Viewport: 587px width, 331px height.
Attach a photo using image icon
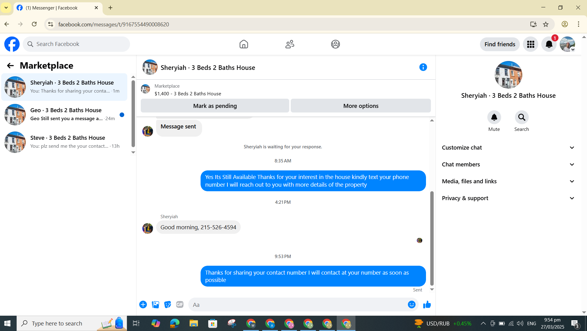point(155,304)
